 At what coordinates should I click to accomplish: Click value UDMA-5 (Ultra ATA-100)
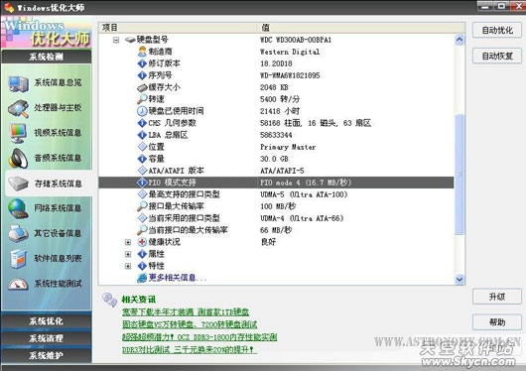click(x=304, y=194)
